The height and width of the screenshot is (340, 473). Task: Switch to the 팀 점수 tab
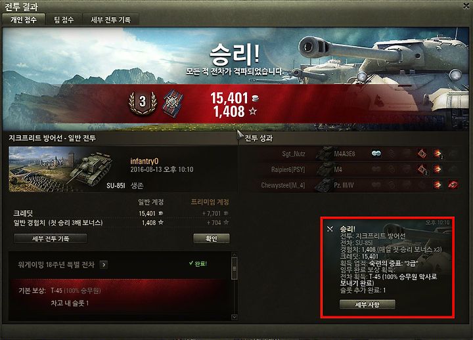(64, 20)
